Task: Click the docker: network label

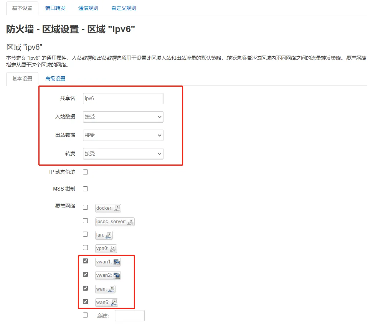Action: (x=104, y=208)
